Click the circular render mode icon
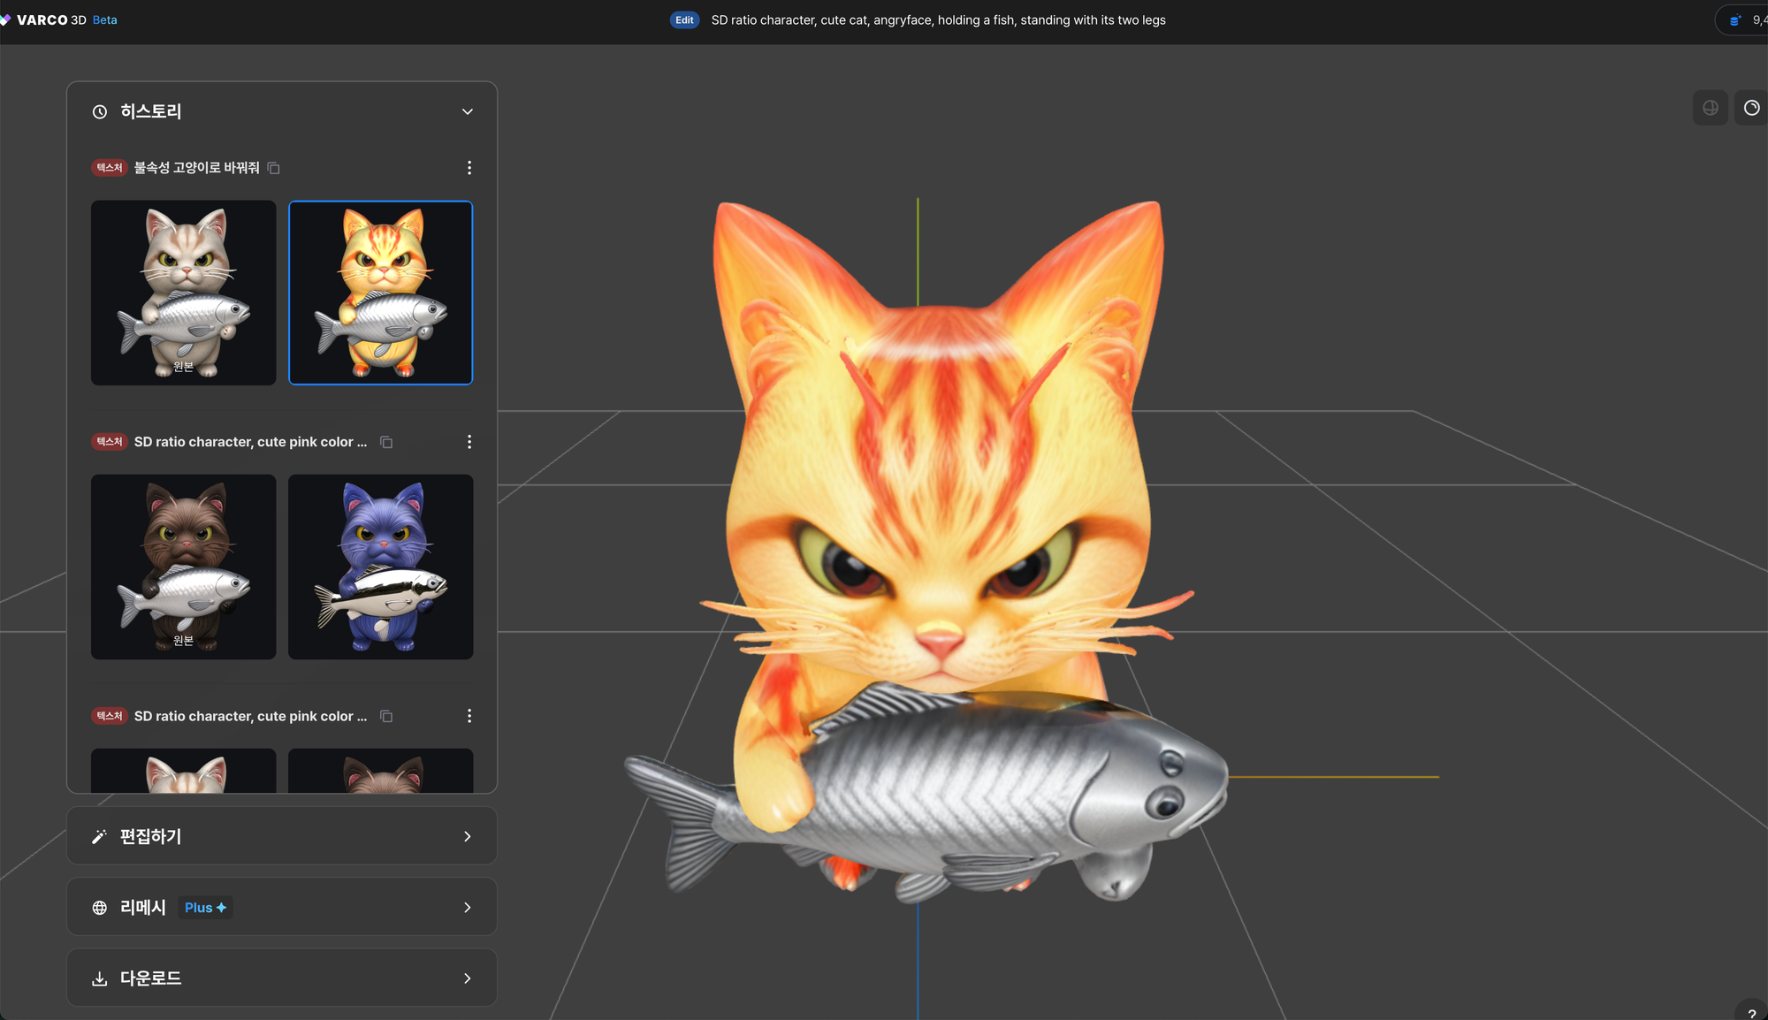 click(1751, 108)
